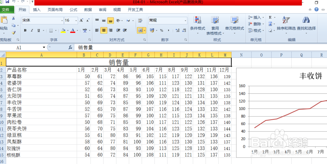Toggle Wrap Text
The image size is (327, 164).
click(x=140, y=20)
